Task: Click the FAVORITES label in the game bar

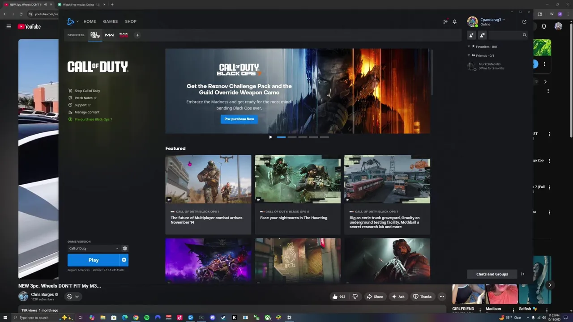Action: pyautogui.click(x=76, y=35)
